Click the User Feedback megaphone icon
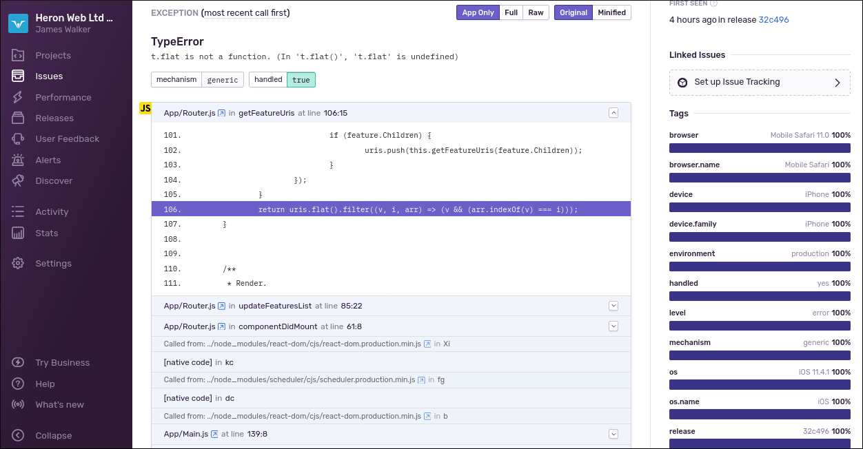The image size is (863, 449). (x=19, y=138)
